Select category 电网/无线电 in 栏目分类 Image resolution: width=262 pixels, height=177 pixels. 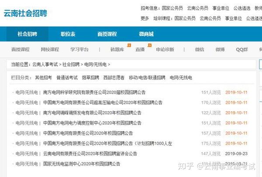click(181, 78)
